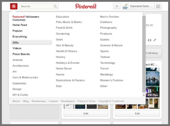Select Videos in the menu
170x126 pixels.
coord(17,48)
